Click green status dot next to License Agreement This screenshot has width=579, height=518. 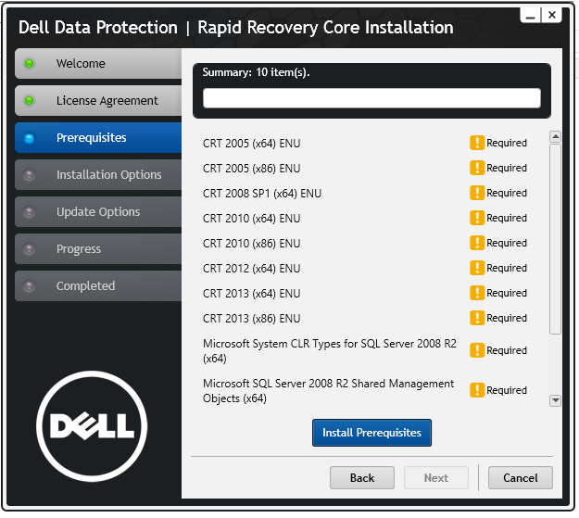tap(29, 100)
